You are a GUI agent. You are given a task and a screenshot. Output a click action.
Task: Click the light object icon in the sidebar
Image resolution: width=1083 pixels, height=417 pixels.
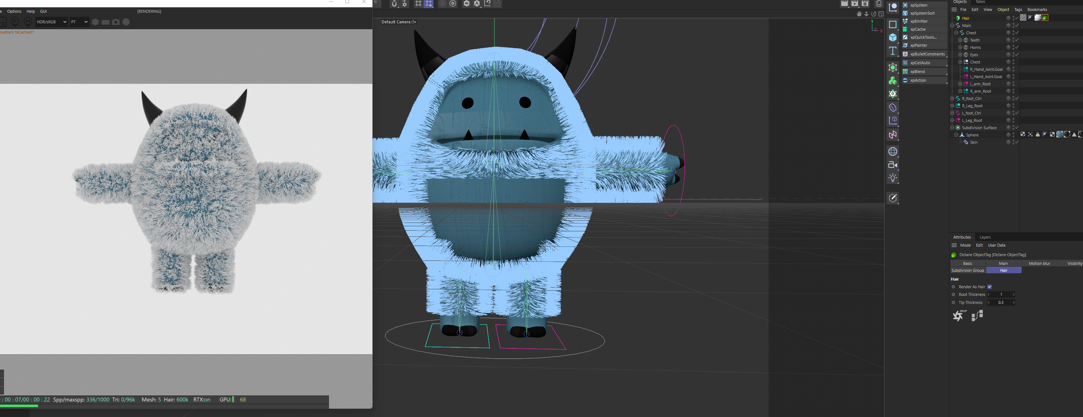pyautogui.click(x=892, y=178)
